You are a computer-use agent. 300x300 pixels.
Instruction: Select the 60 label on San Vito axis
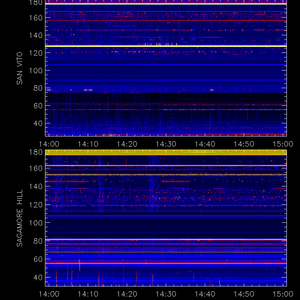coord(38,106)
